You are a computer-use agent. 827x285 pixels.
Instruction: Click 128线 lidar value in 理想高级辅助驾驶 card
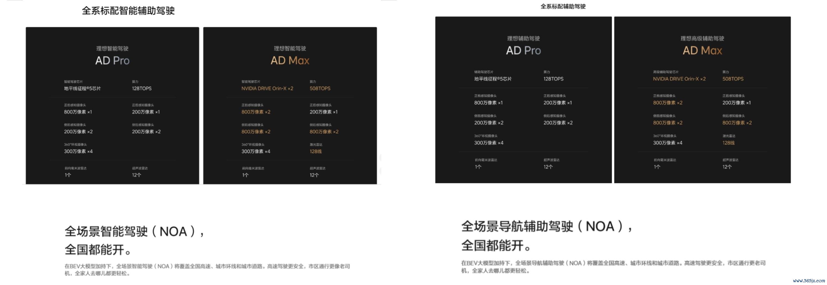(728, 143)
